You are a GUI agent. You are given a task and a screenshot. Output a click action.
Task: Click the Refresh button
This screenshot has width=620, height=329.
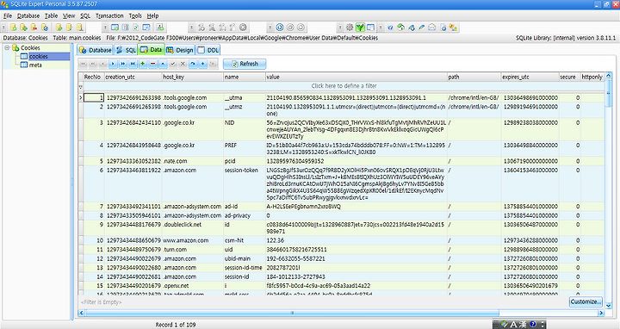(245, 64)
